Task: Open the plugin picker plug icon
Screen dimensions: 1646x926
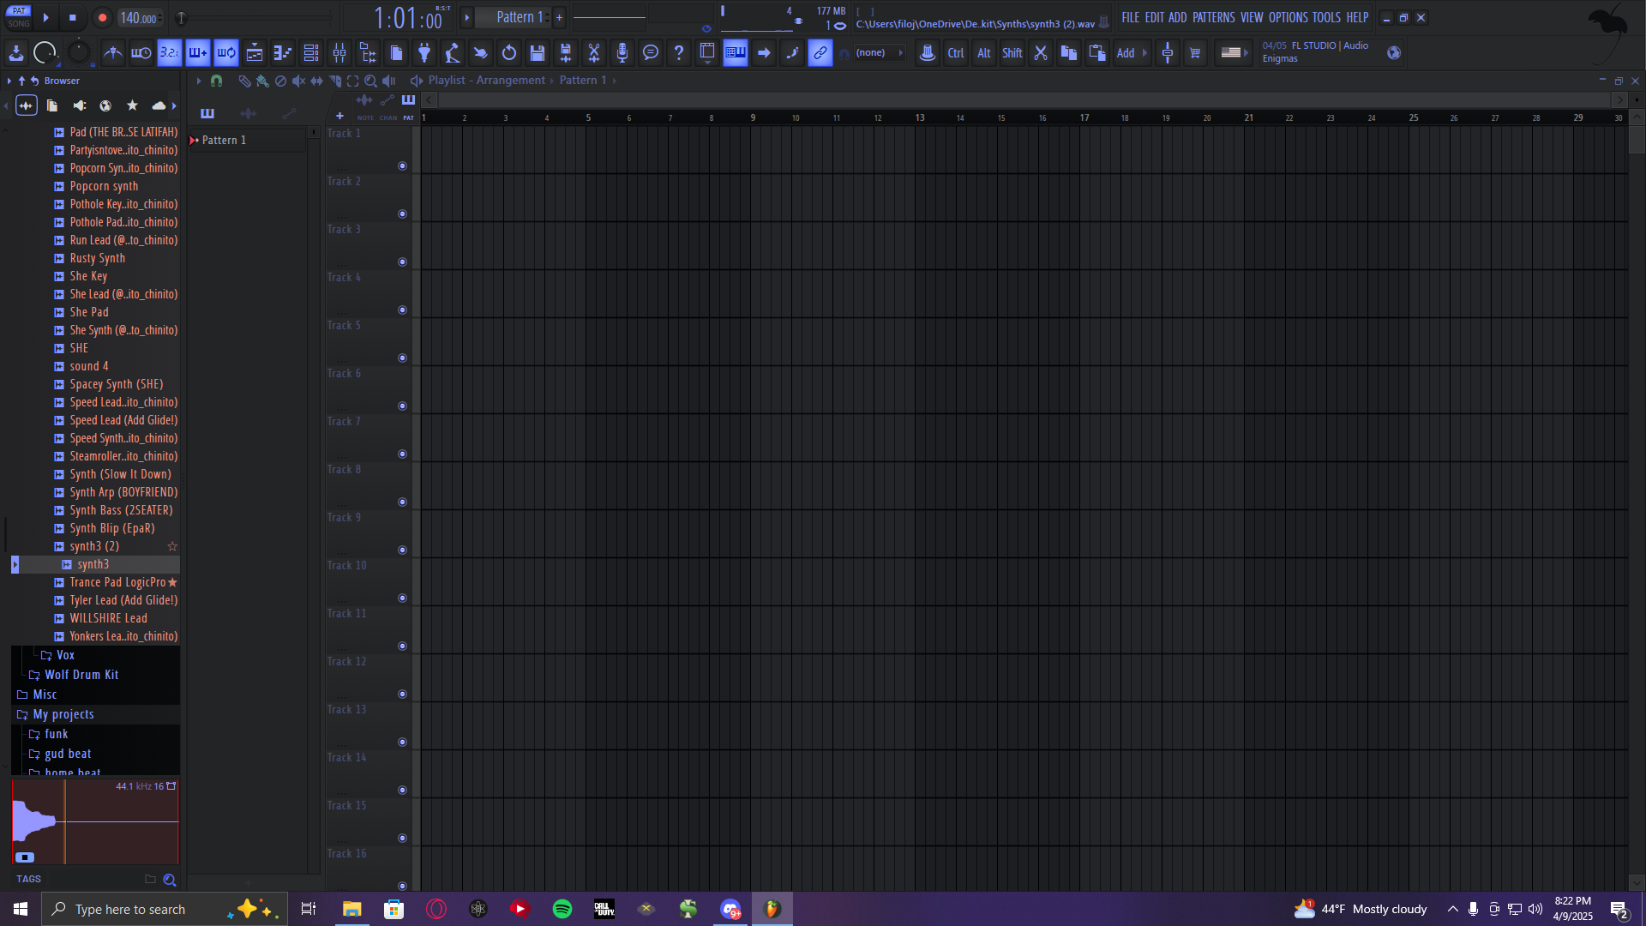Action: (x=424, y=53)
